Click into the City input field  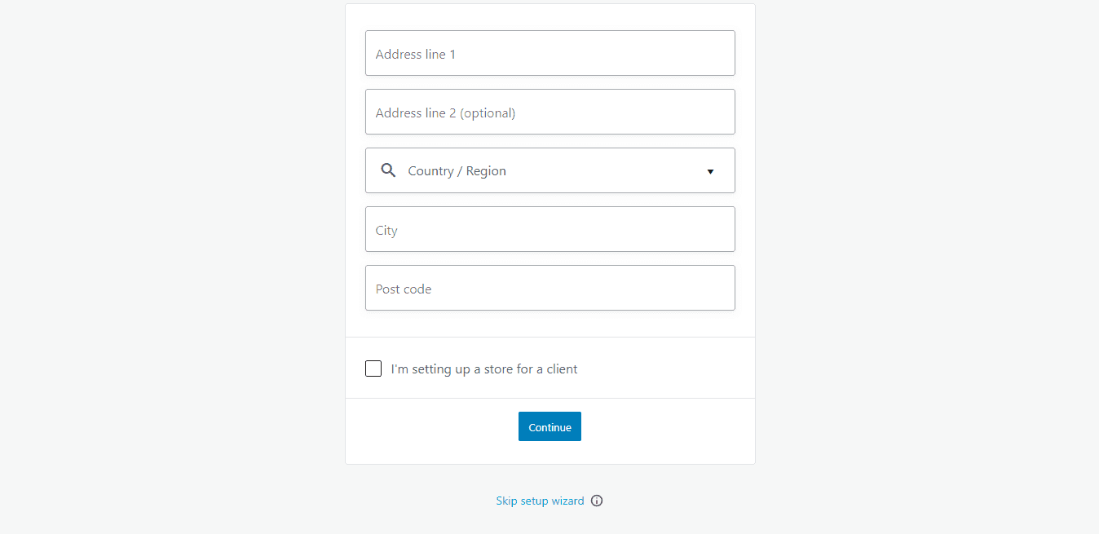(x=549, y=229)
